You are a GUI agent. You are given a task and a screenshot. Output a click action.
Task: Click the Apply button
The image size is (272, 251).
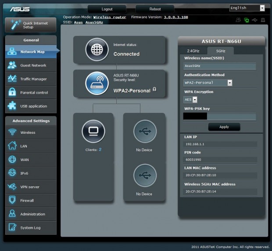coord(224,127)
